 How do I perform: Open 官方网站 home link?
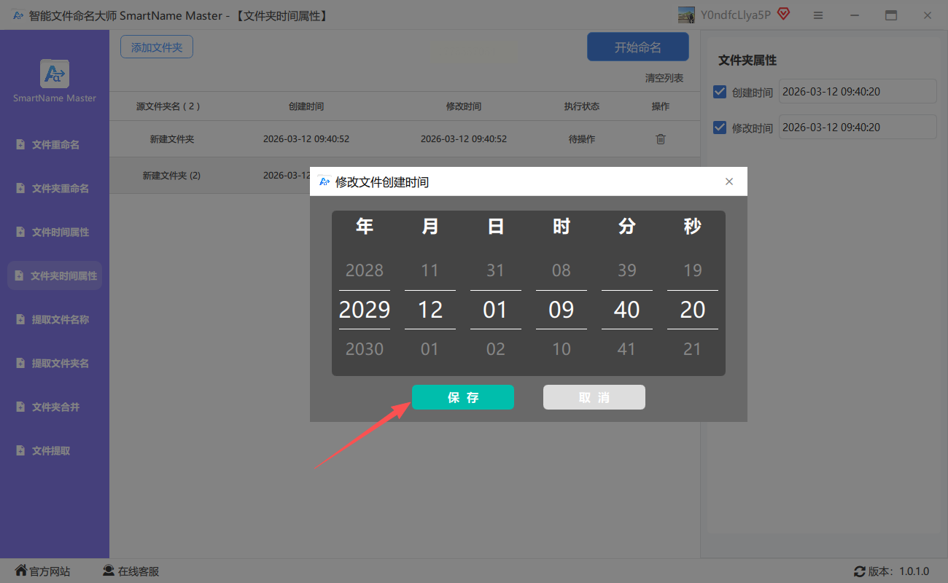(x=42, y=571)
